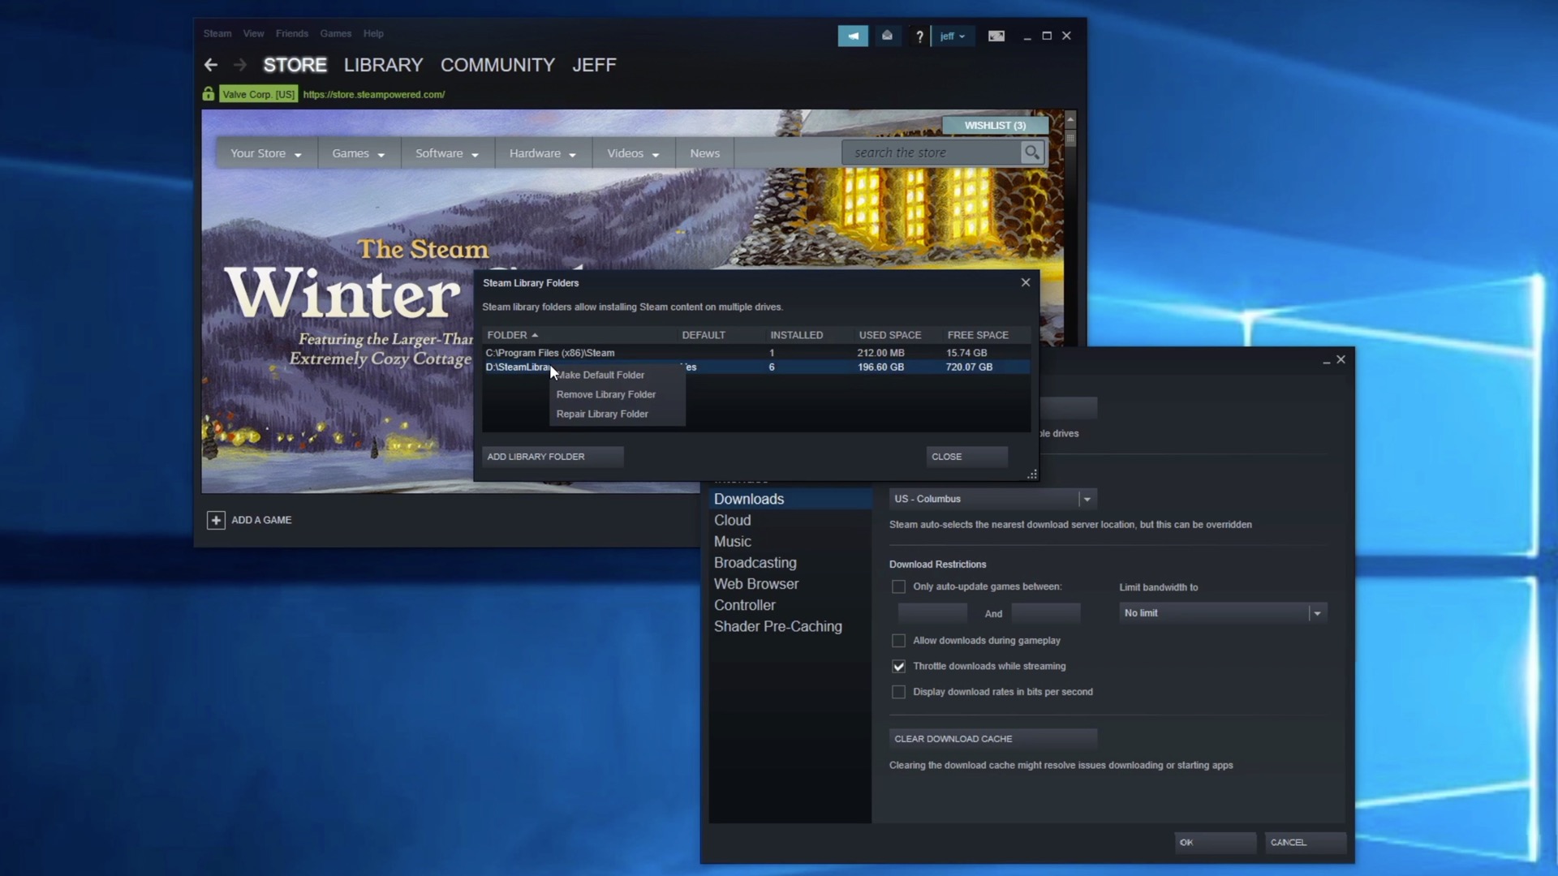Viewport: 1558px width, 876px height.
Task: Enter Big Picture mode icon
Action: point(996,36)
